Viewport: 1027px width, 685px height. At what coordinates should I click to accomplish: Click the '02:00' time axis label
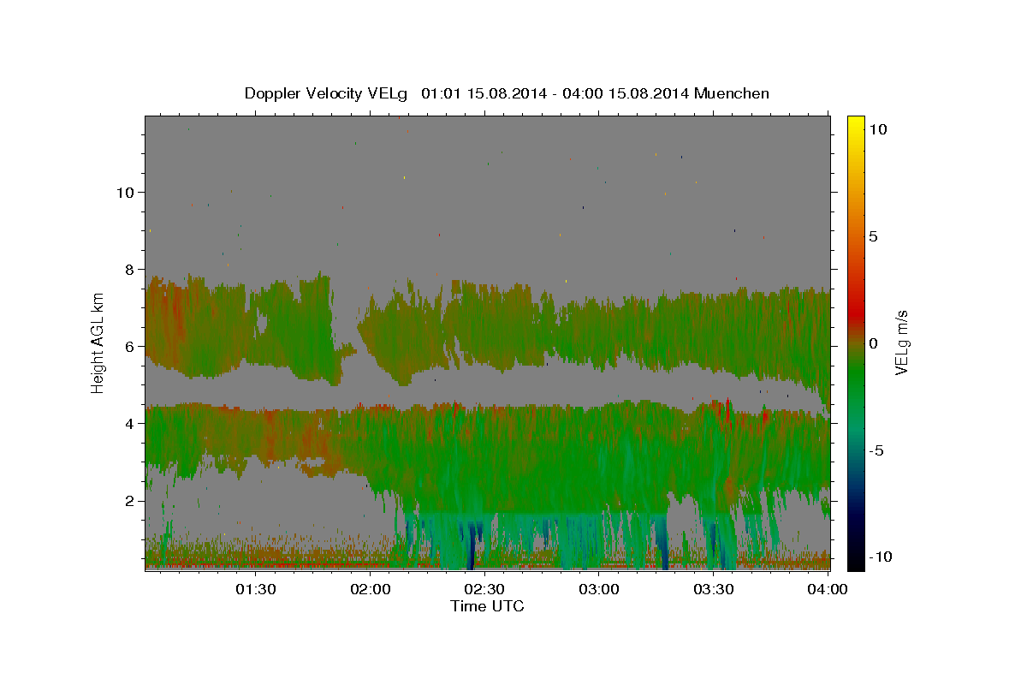click(x=371, y=589)
